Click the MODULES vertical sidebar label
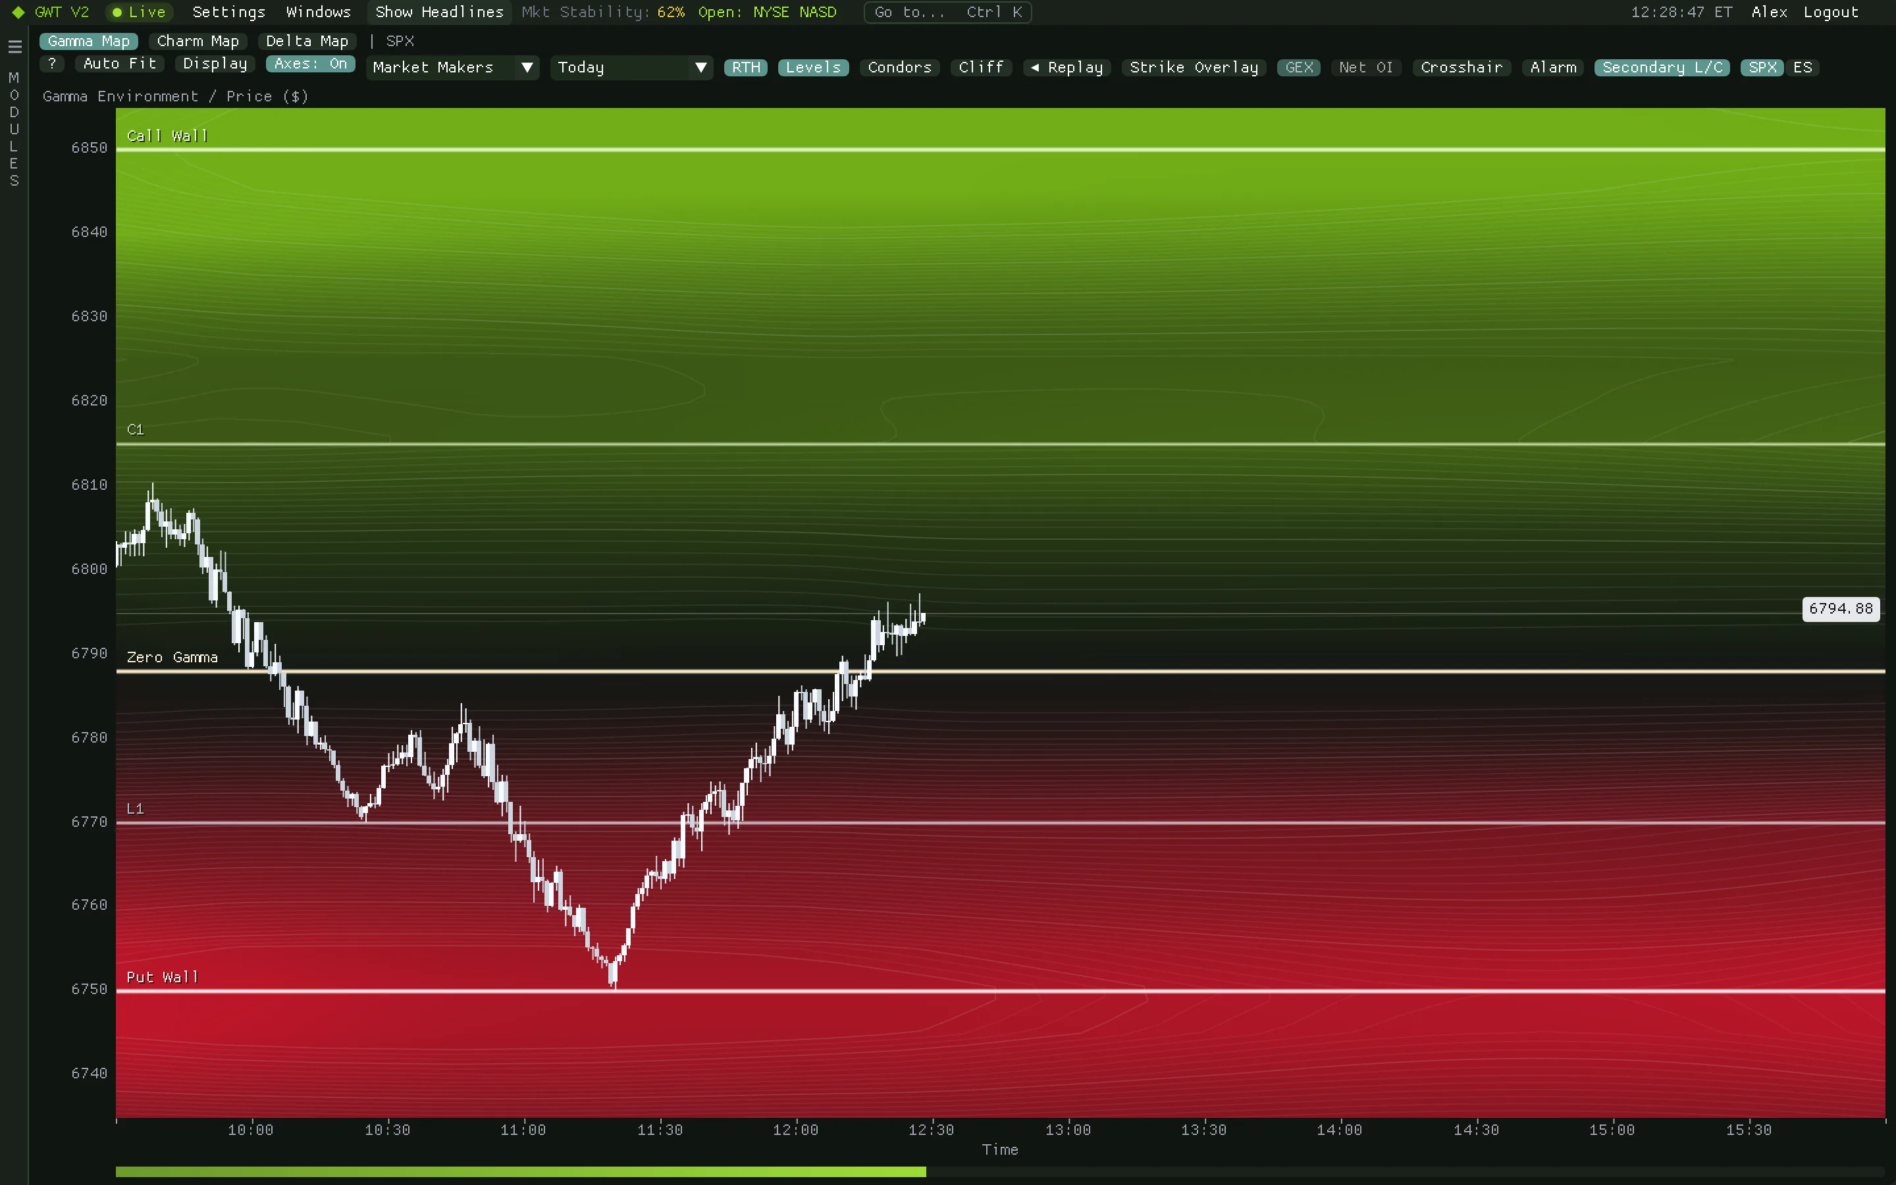Image resolution: width=1896 pixels, height=1185 pixels. 14,129
